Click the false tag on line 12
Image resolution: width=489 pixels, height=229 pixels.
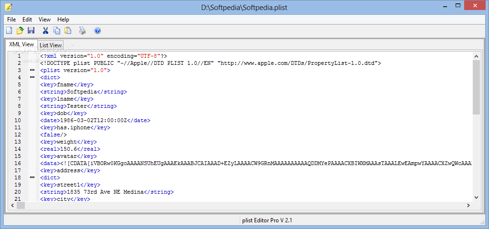[53, 135]
